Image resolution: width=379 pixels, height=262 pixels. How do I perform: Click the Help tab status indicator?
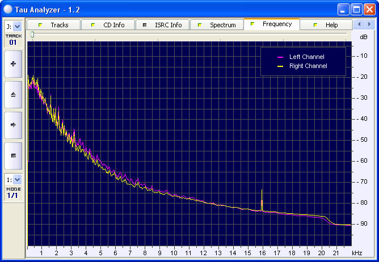tap(315, 25)
